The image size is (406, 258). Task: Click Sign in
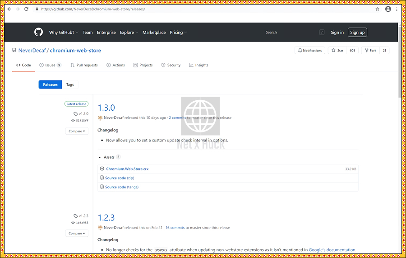(x=337, y=33)
